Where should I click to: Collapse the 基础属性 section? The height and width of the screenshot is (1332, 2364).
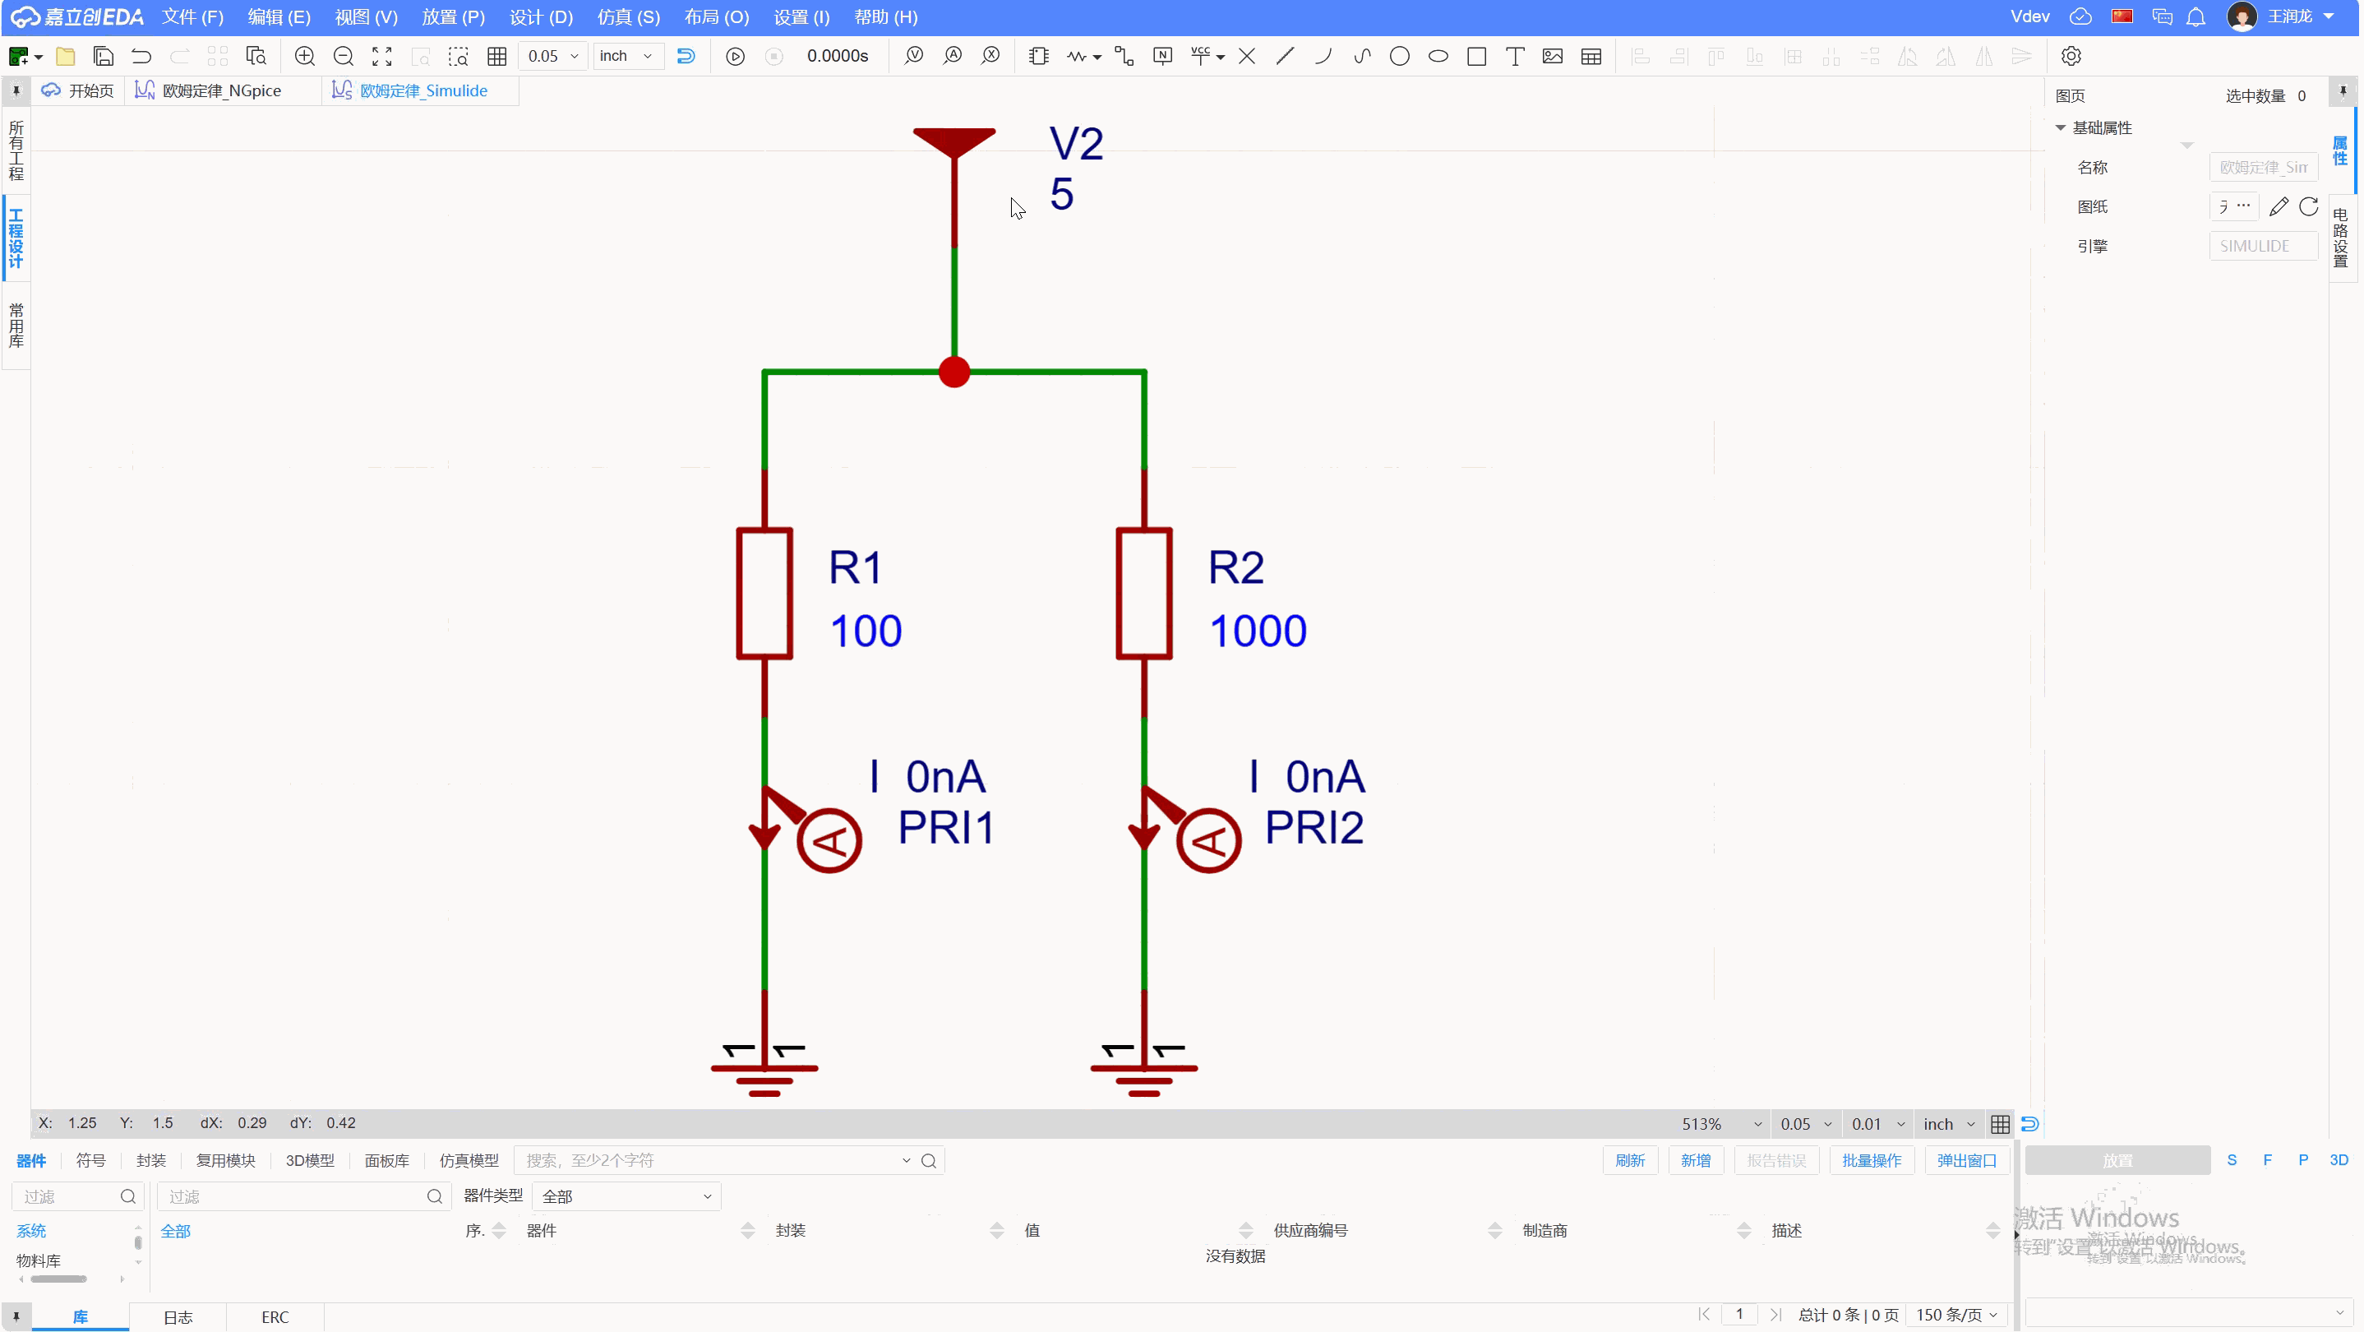click(2062, 127)
